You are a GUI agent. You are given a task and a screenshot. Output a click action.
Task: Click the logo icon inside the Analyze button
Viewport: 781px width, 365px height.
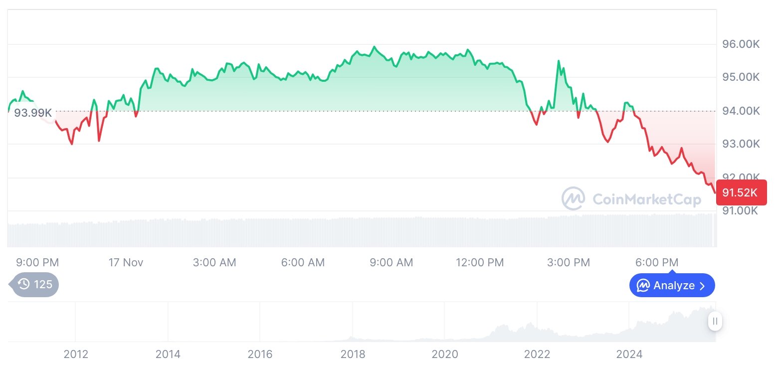[x=643, y=286]
